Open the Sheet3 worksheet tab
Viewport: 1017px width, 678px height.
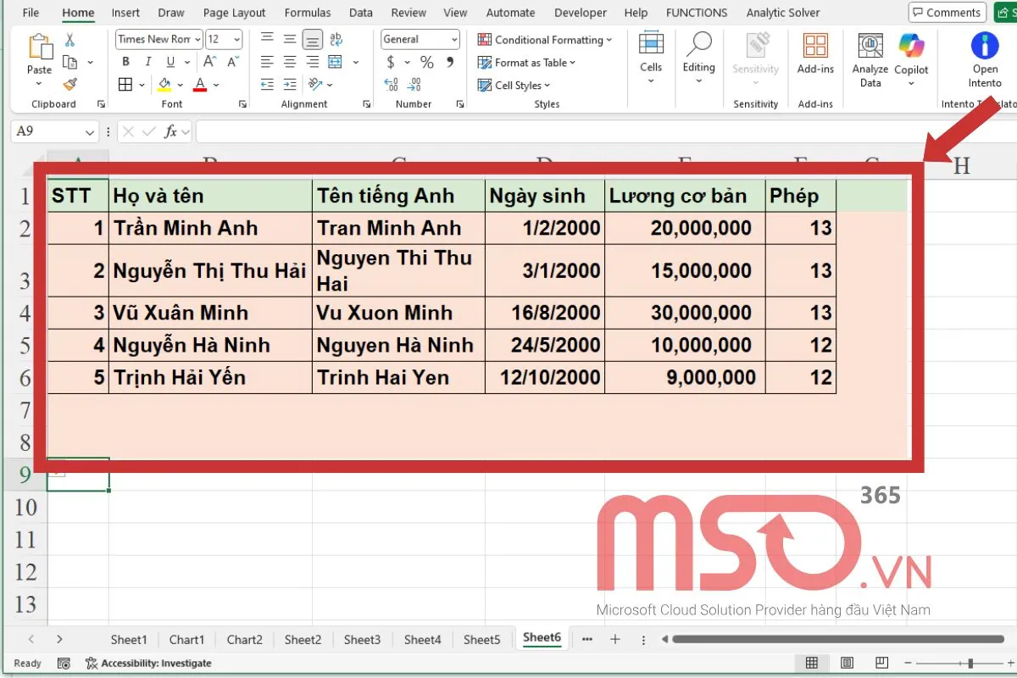coord(362,639)
